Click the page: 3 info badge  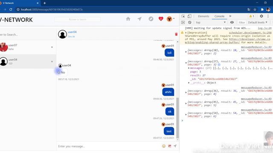[219, 65]
